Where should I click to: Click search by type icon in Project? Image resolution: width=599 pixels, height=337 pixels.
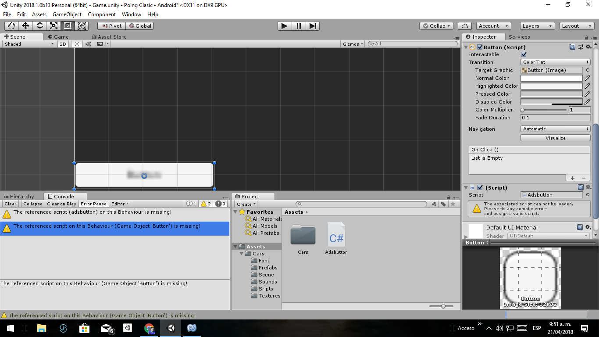click(x=434, y=204)
